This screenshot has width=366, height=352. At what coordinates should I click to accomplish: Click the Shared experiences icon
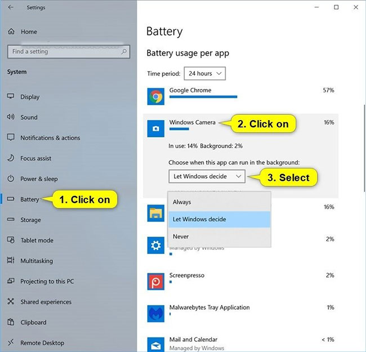(11, 301)
